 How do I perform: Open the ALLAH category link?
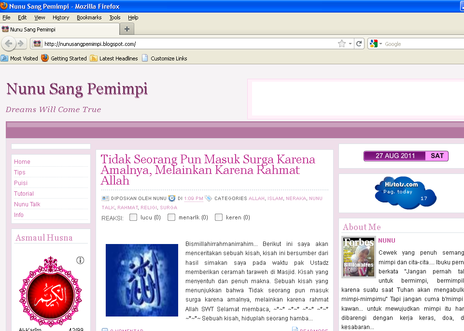[256, 199]
